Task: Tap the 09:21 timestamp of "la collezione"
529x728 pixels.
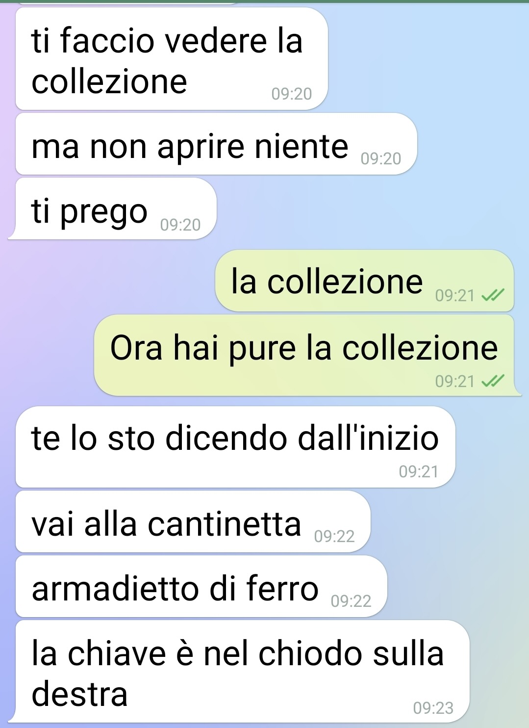Action: click(455, 295)
